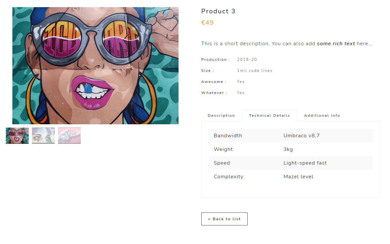Select the third thumbnail with pink hand
Screen dimensions: 390x244
coord(69,136)
